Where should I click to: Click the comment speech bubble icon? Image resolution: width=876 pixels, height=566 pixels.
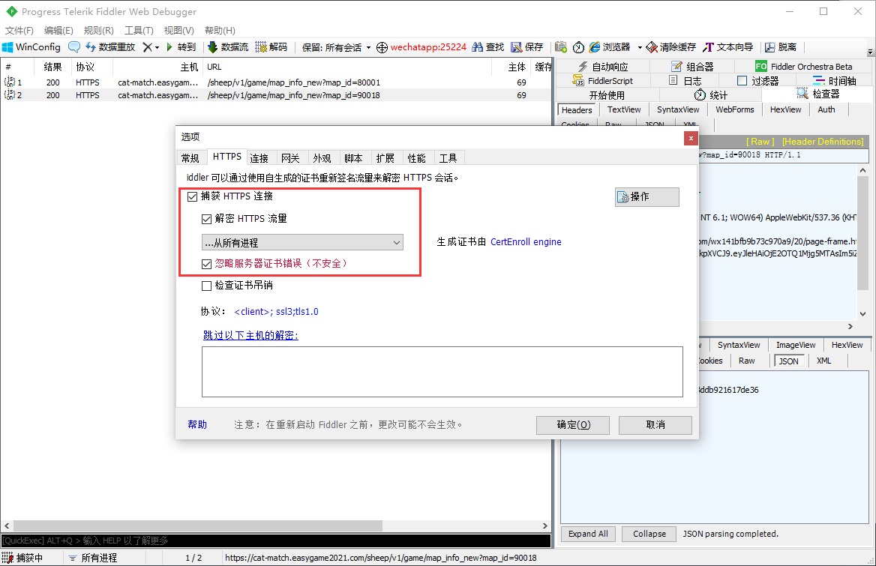click(73, 47)
